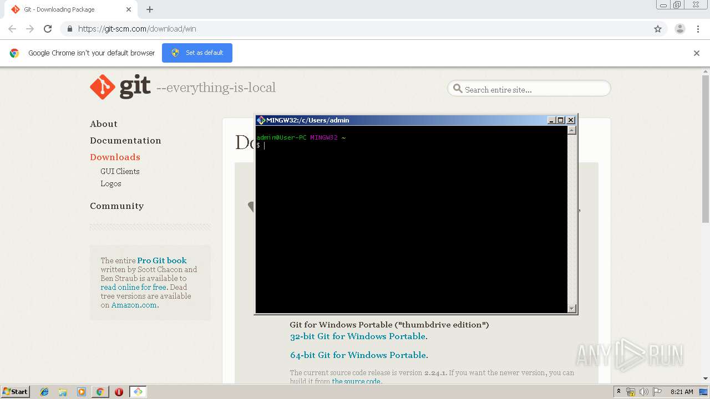Open the Community section link
Screen dimensions: 710x399
(x=116, y=206)
